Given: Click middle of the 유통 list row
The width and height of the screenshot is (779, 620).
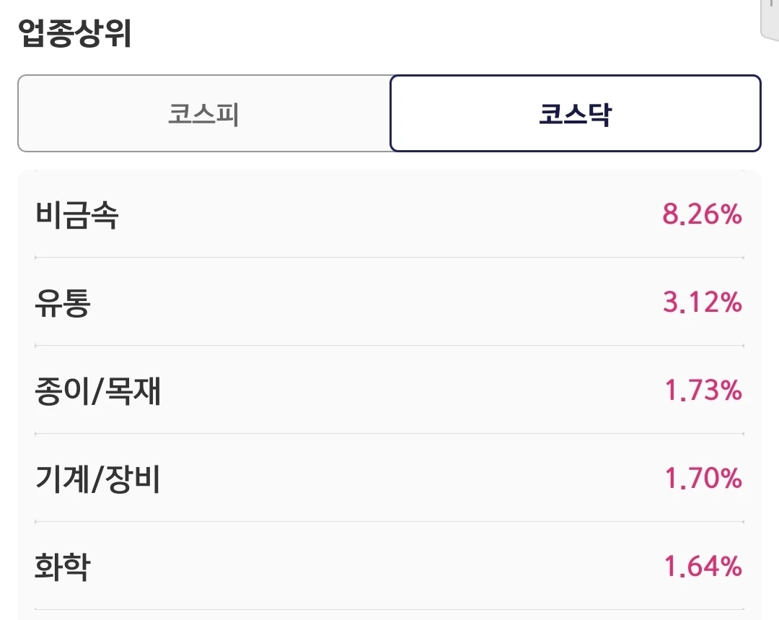Looking at the screenshot, I should [389, 302].
